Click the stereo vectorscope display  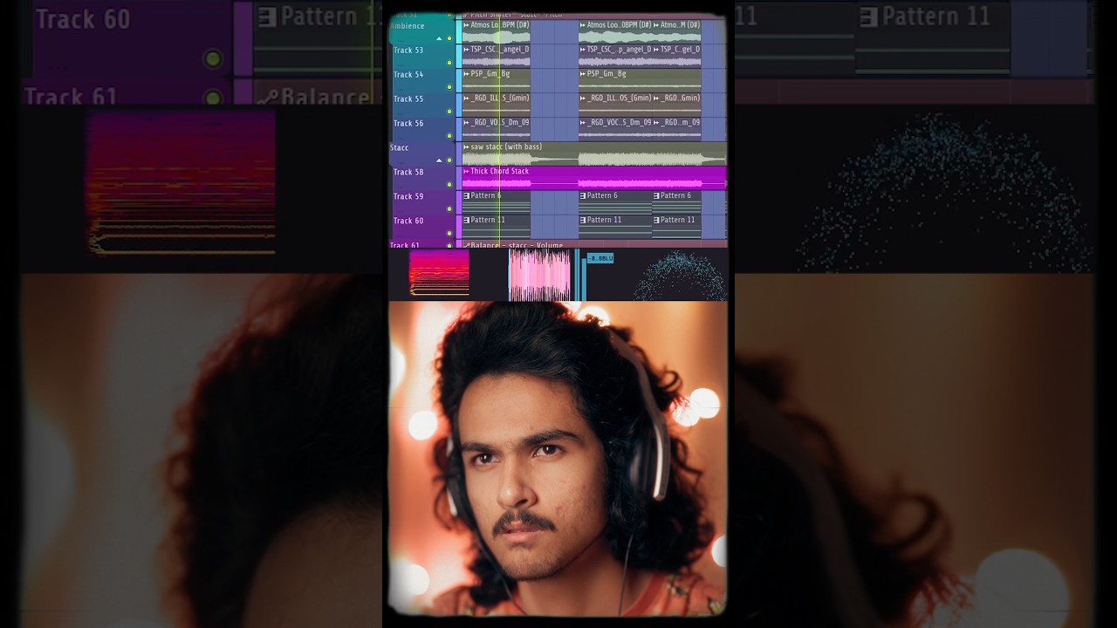click(680, 276)
